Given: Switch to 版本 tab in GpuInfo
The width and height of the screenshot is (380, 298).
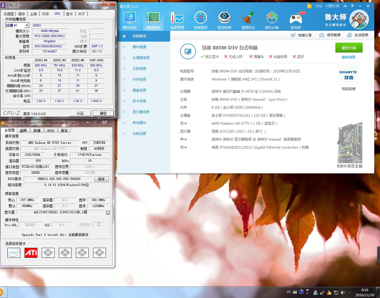Looking at the screenshot, I should [64, 130].
